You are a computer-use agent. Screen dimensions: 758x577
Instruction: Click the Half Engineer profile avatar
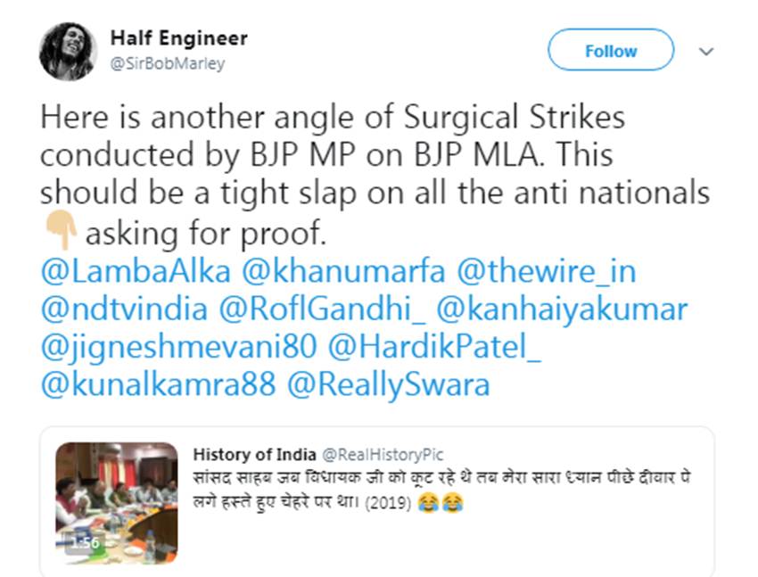pos(68,52)
